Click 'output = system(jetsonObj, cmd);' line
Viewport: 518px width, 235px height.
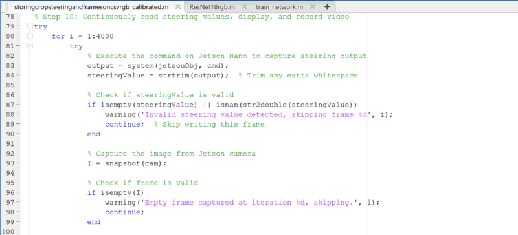click(x=158, y=66)
